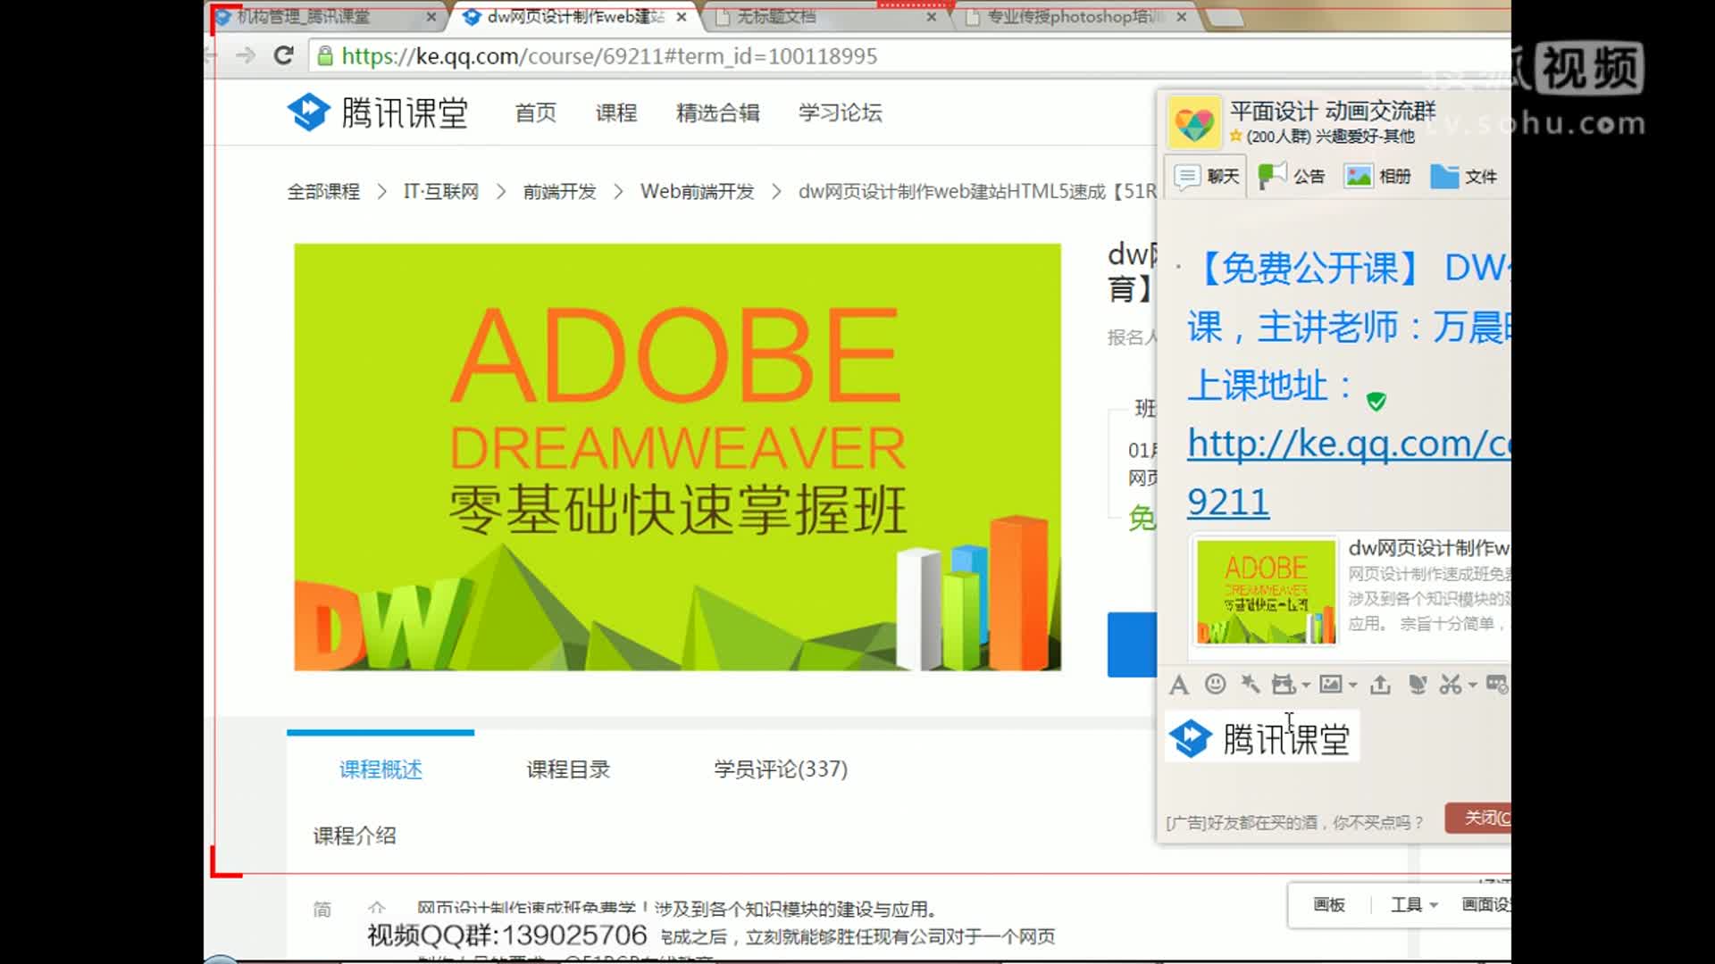This screenshot has width=1715, height=964.
Task: Click the 全部课程 breadcrumb link
Action: (x=323, y=192)
